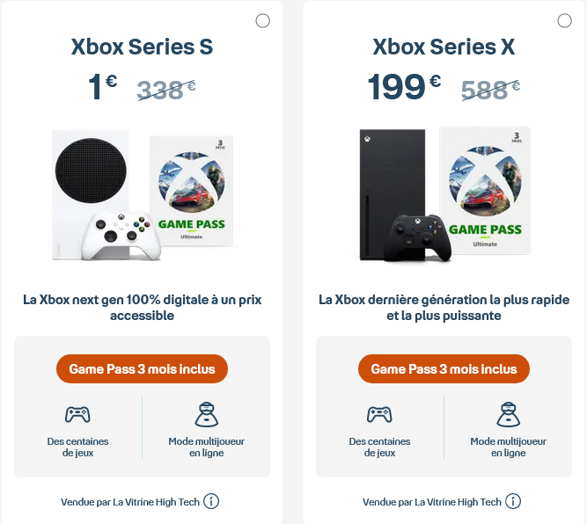
Task: Click the 1€ price on Series S
Action: point(102,87)
